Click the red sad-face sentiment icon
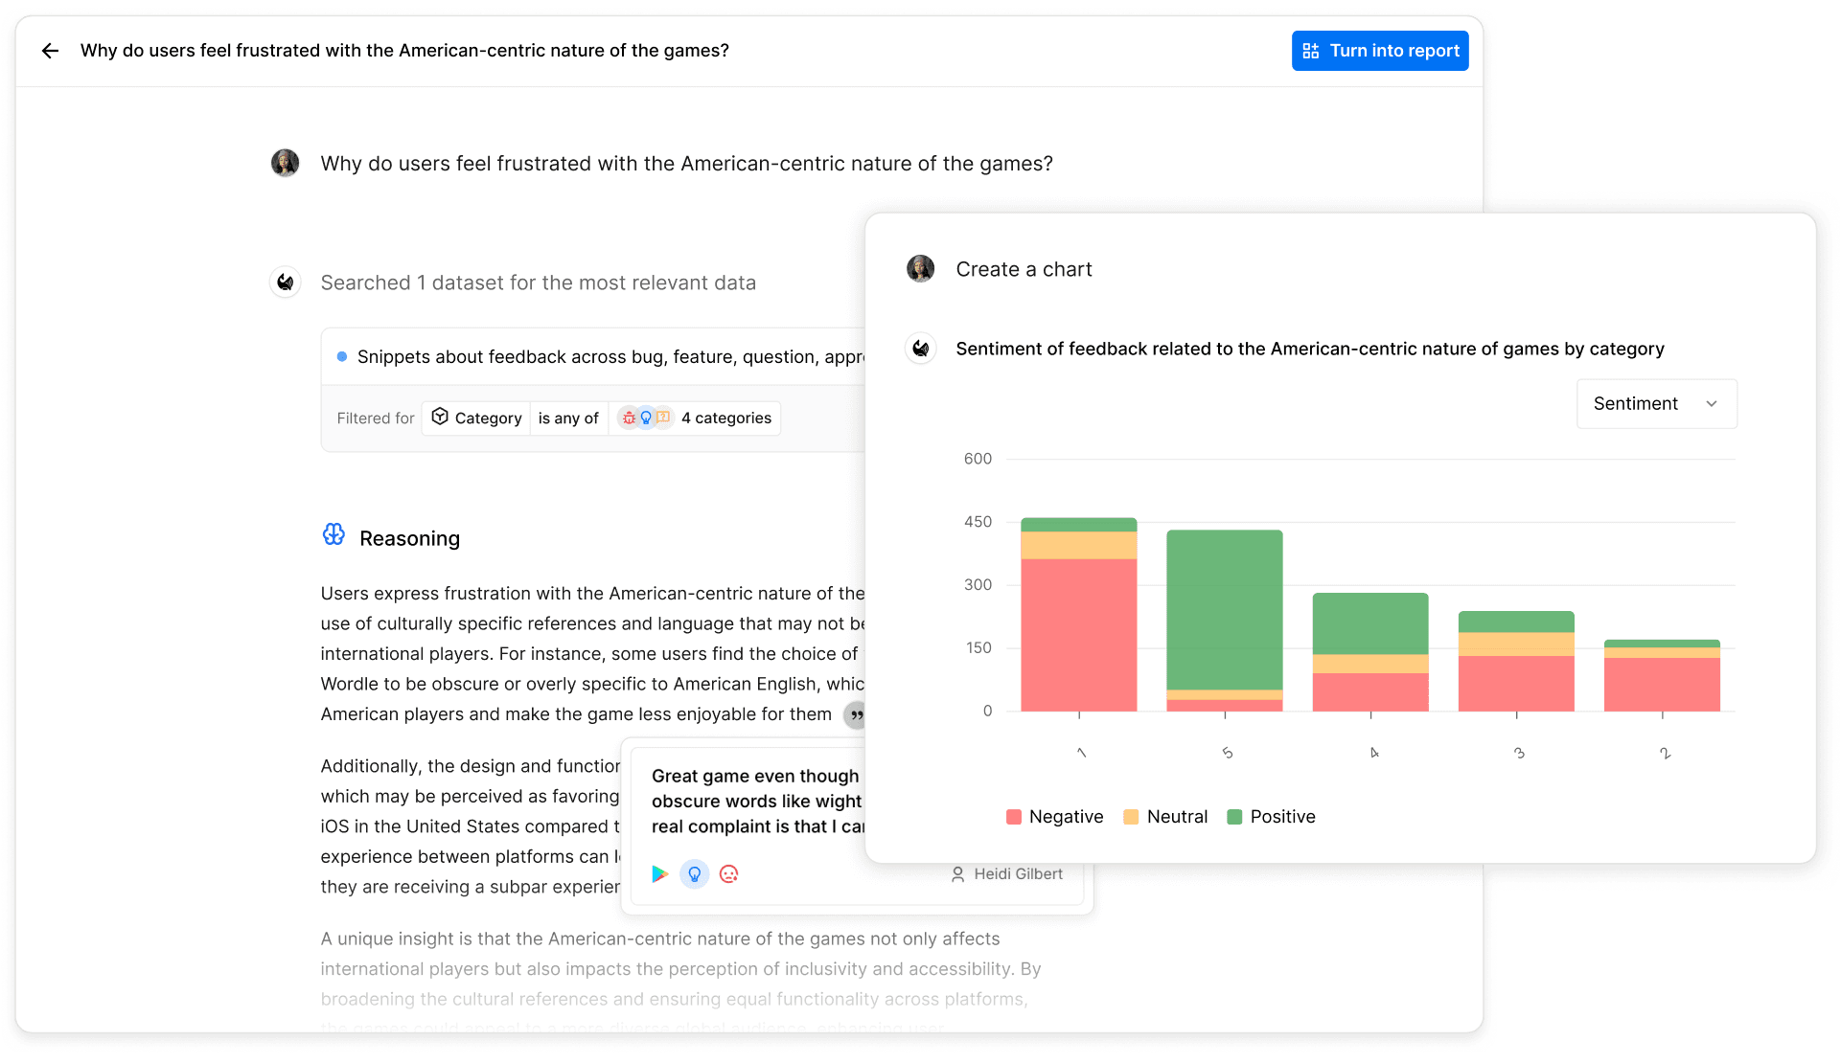The image size is (1841, 1063). (729, 873)
